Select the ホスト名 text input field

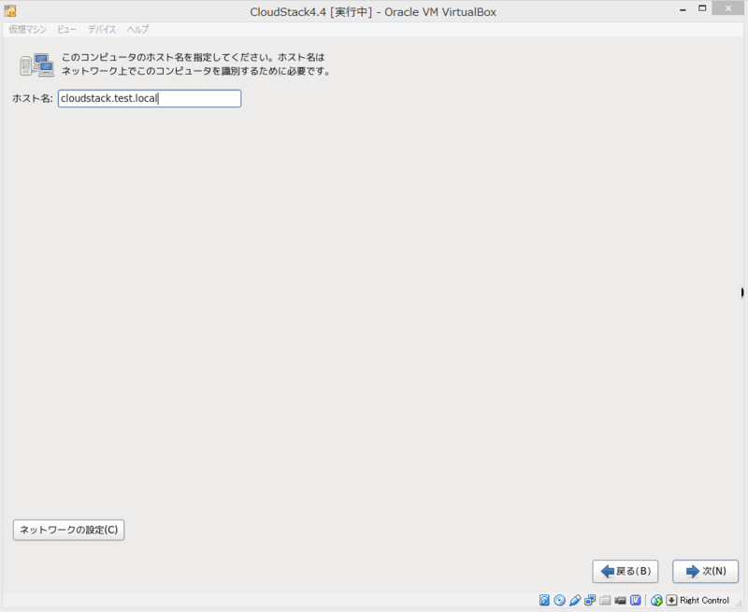click(150, 98)
